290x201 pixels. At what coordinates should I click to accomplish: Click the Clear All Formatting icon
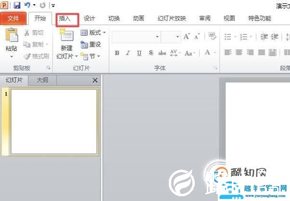pyautogui.click(x=212, y=36)
